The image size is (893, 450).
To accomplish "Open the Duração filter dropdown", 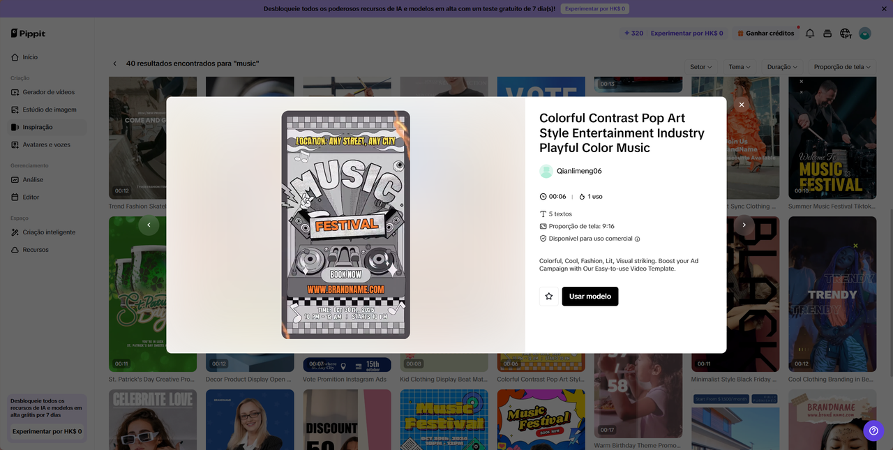I will (x=782, y=67).
